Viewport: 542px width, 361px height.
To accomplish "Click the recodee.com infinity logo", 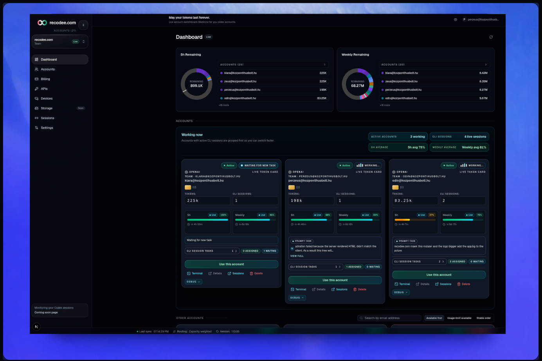I will click(x=42, y=23).
